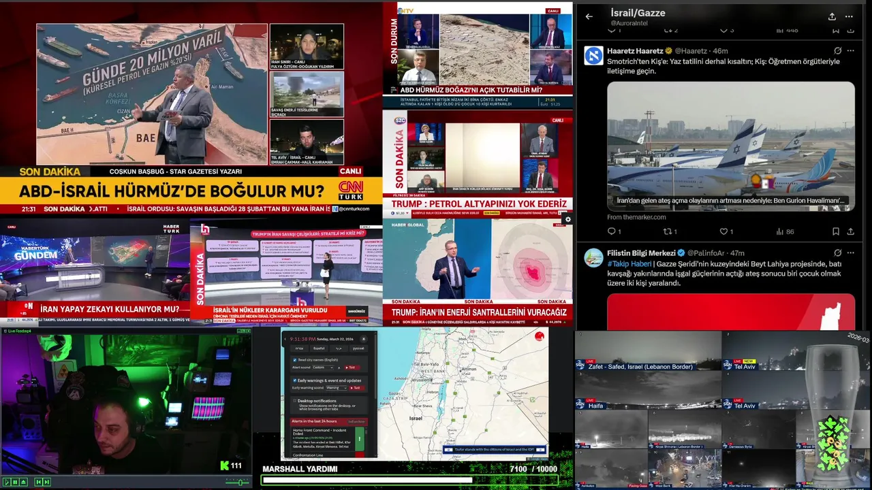The height and width of the screenshot is (490, 872).
Task: Click the red Tzofar logo on the map
Action: pos(540,336)
